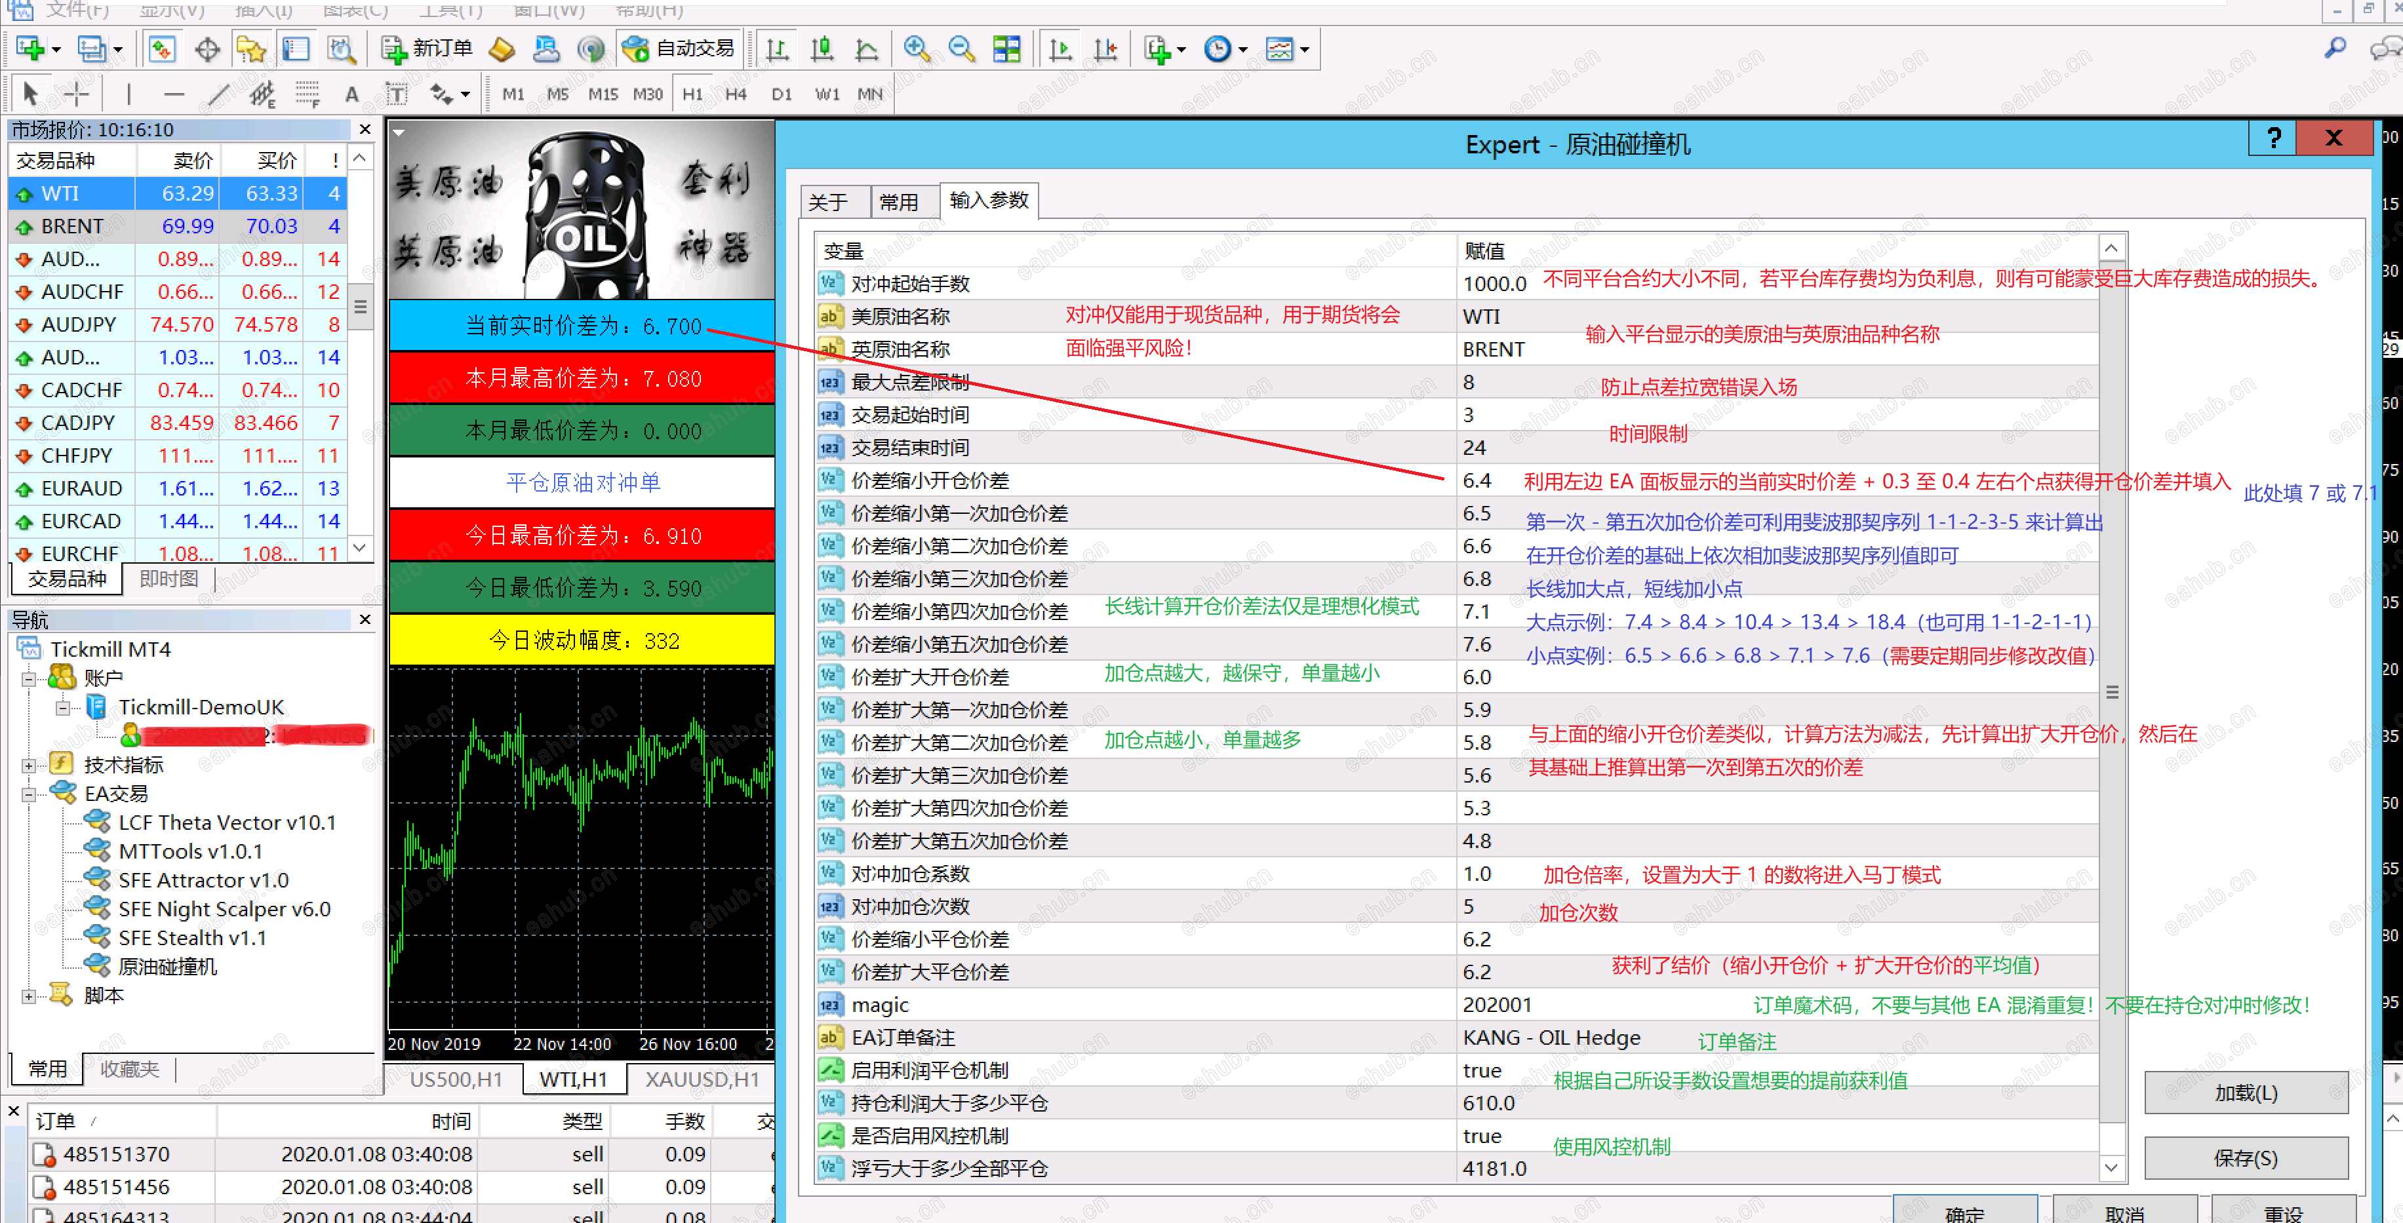The image size is (2403, 1223).
Task: Click the Market Watch scrollbar thumb
Action: click(360, 305)
